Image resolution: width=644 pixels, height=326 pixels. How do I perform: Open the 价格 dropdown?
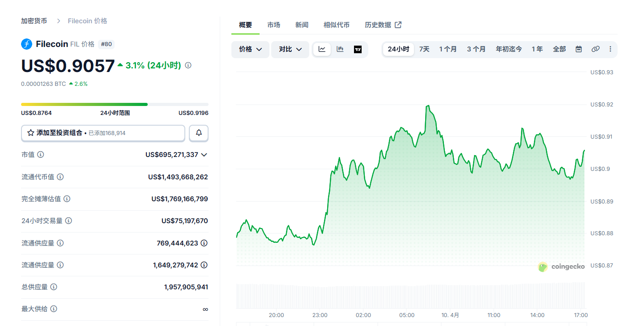(250, 49)
